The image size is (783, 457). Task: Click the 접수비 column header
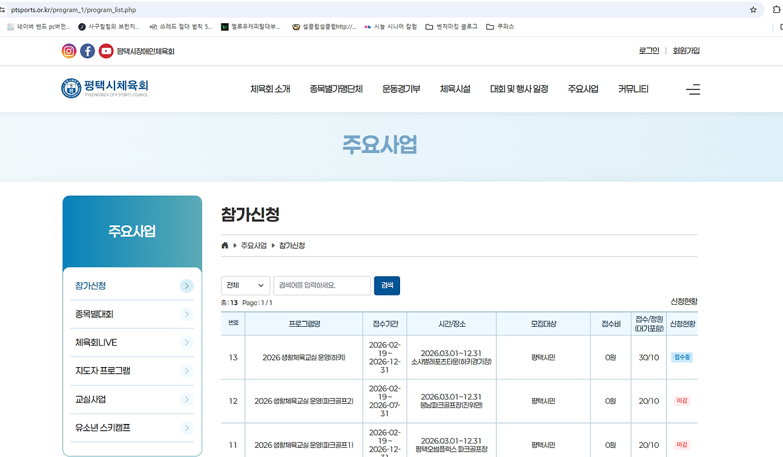coord(610,324)
